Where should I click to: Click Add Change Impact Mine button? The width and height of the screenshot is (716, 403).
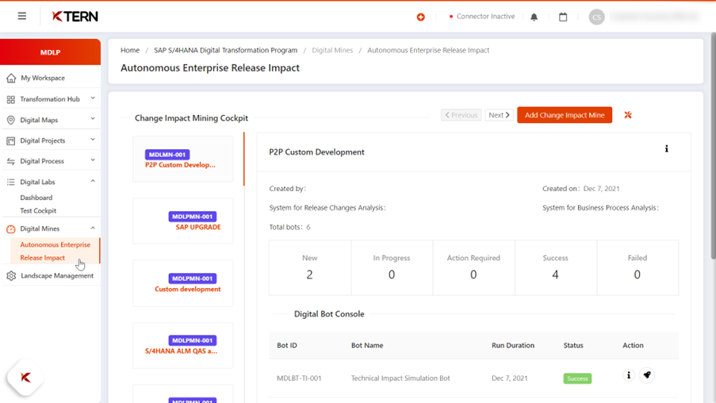pos(565,115)
